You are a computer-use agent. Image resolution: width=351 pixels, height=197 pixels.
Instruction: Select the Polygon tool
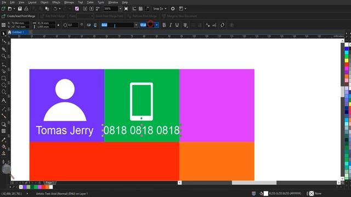tap(4, 92)
